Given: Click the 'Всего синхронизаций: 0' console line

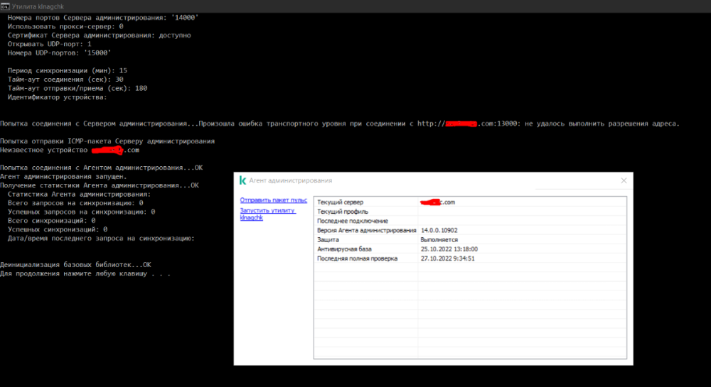Looking at the screenshot, I should 52,220.
